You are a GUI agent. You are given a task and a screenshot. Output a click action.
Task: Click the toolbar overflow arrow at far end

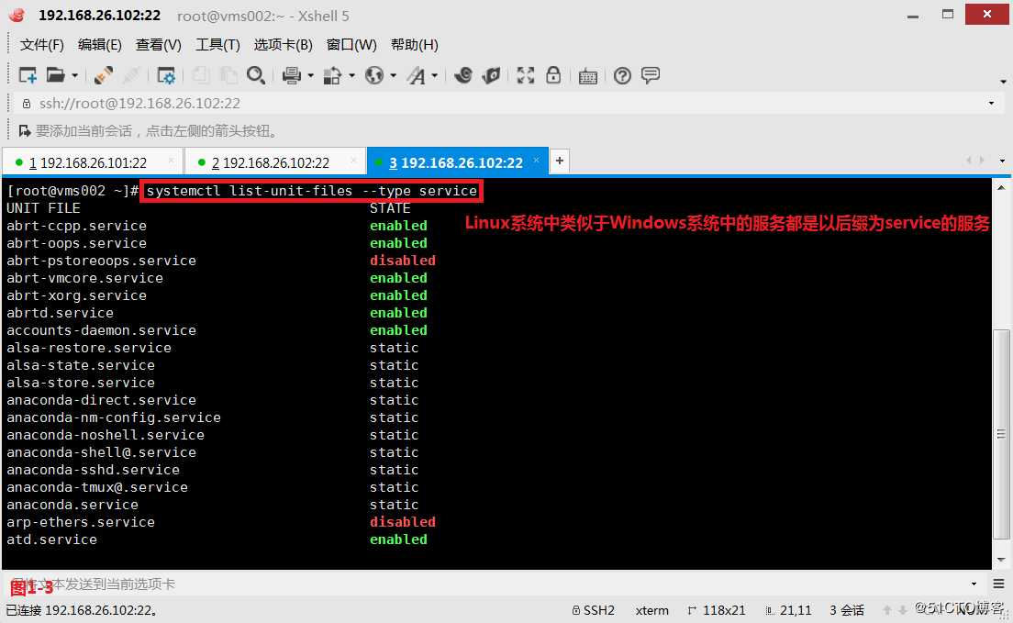pyautogui.click(x=1003, y=82)
